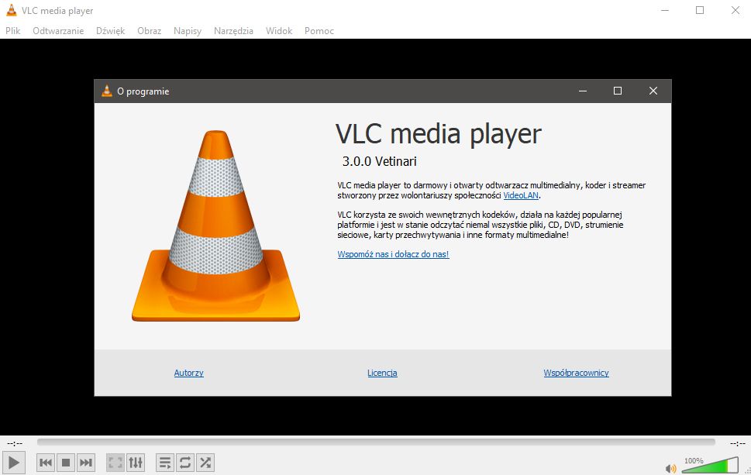Close the main VLC window

coord(735,10)
